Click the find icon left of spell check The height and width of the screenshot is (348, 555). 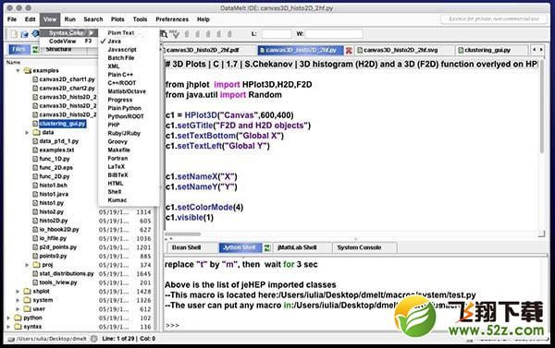tap(164, 34)
